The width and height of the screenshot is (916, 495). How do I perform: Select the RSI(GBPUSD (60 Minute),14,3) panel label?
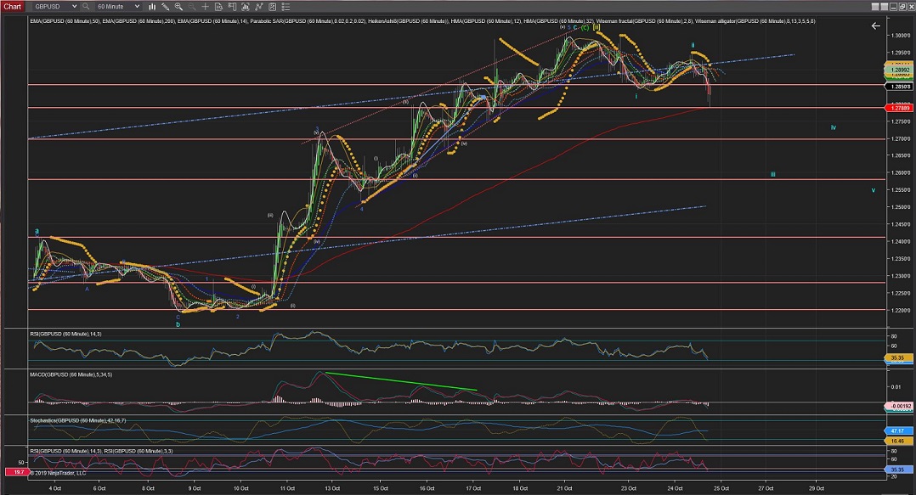pos(65,334)
